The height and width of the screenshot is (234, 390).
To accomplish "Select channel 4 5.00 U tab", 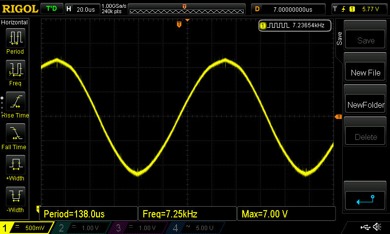I will [196, 228].
